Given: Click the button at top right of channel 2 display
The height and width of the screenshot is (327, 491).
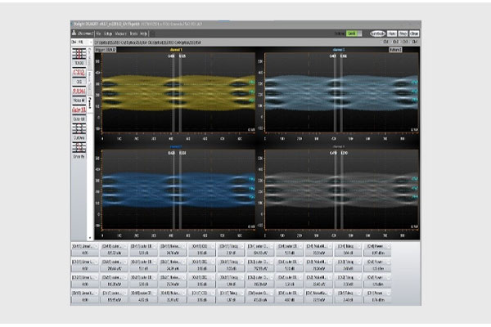Looking at the screenshot, I should 395,50.
